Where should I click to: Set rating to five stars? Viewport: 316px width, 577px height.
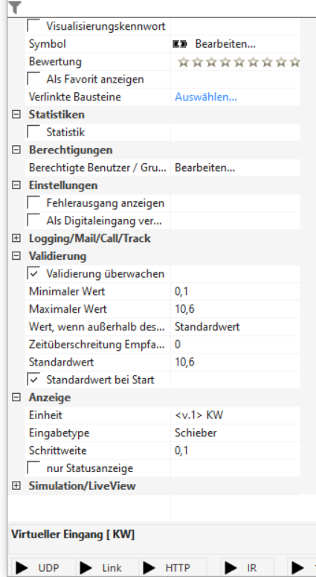coord(239,63)
